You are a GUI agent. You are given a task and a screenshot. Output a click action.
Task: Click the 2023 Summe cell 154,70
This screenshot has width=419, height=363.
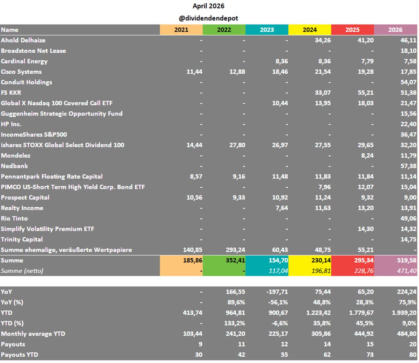click(x=267, y=260)
